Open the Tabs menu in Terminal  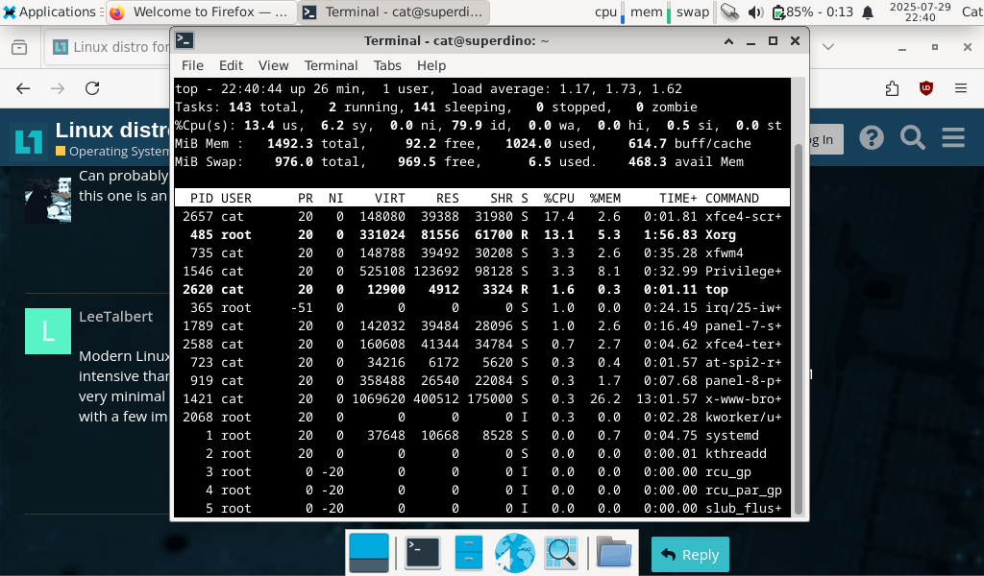pos(387,65)
